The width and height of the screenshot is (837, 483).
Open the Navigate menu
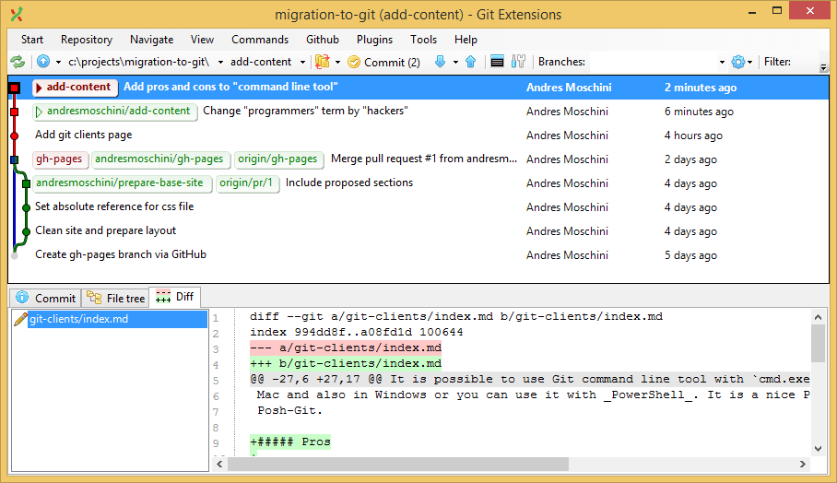coord(151,40)
